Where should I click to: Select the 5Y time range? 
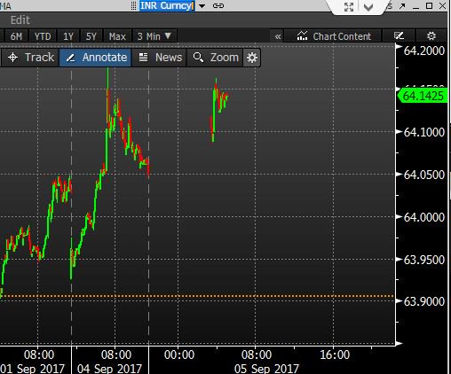pos(91,36)
